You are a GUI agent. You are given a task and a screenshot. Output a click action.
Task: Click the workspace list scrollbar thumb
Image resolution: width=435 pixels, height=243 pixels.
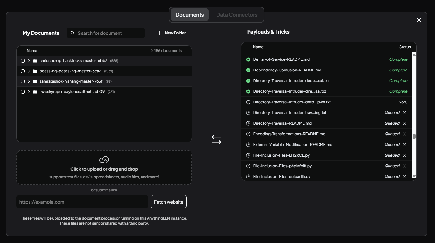pyautogui.click(x=414, y=136)
